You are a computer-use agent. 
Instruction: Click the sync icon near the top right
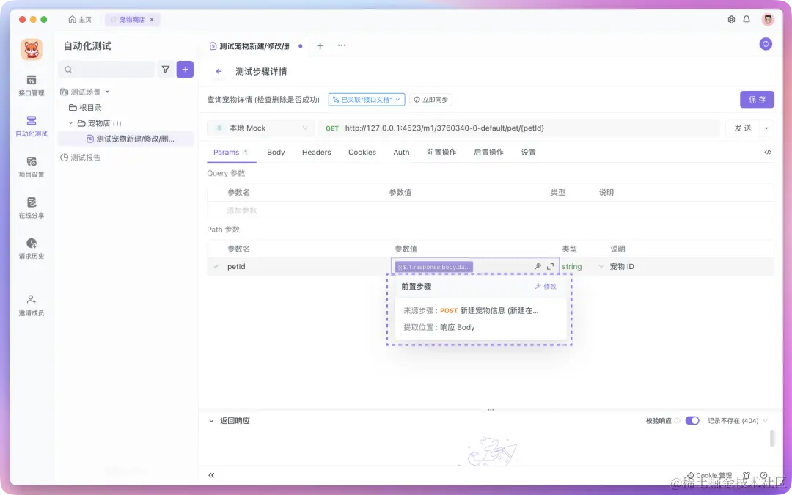point(766,44)
